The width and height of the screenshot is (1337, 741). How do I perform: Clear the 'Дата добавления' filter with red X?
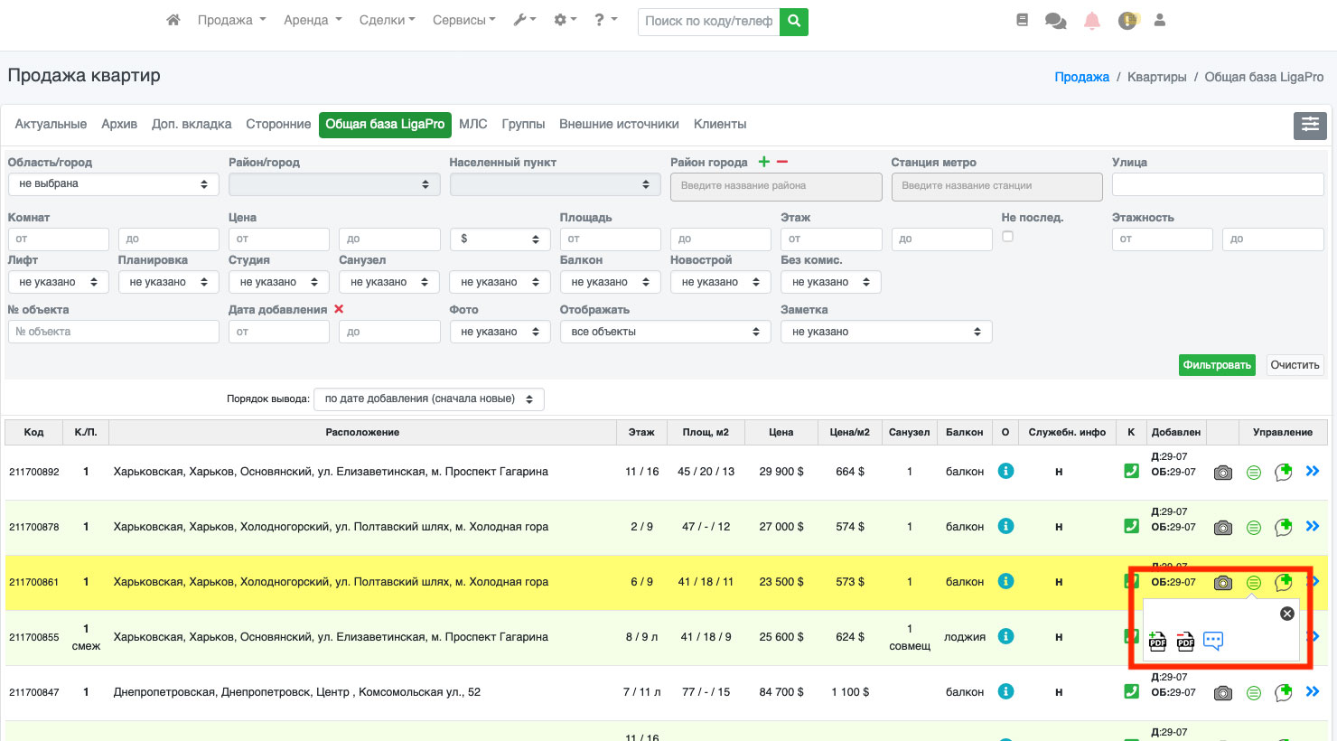pyautogui.click(x=339, y=309)
